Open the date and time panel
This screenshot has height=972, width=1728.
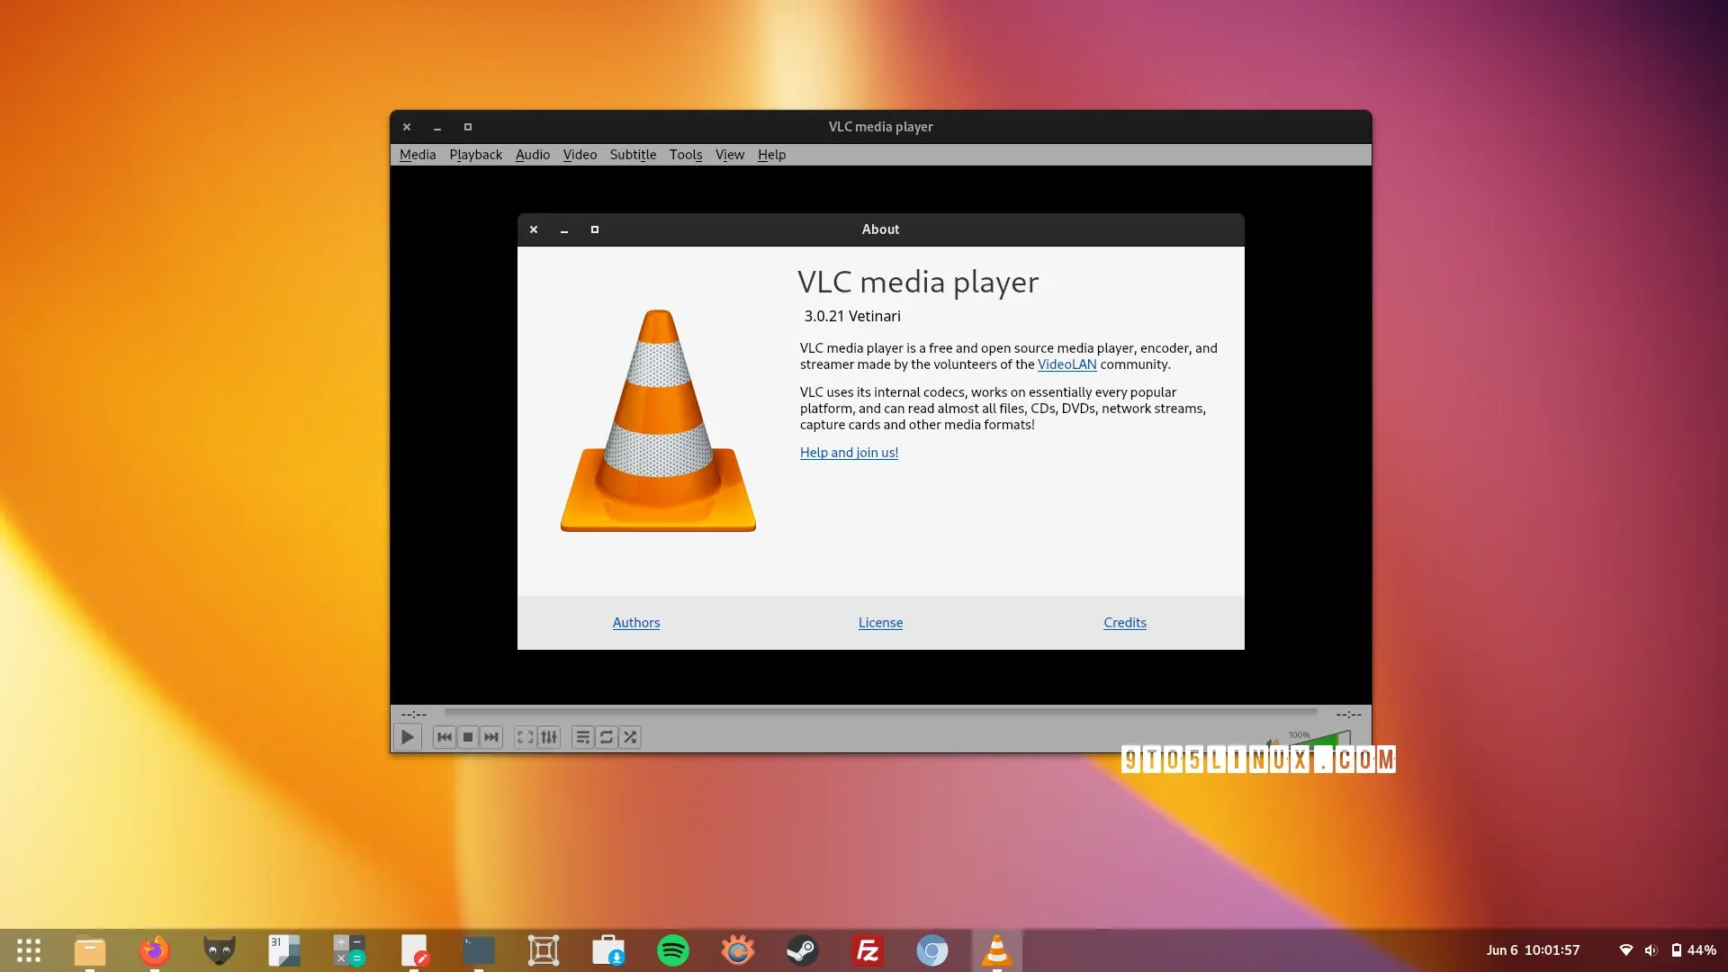coord(1533,950)
